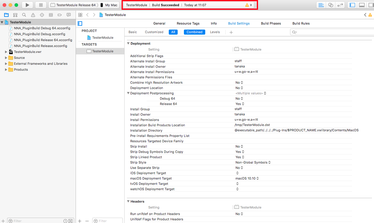The width and height of the screenshot is (374, 223).
Task: Add a build setting with plus icon
Action: click(231, 32)
